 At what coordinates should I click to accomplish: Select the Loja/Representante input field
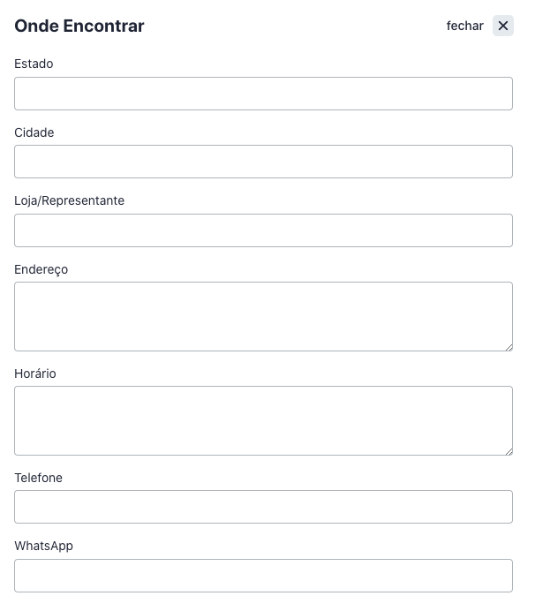[263, 230]
